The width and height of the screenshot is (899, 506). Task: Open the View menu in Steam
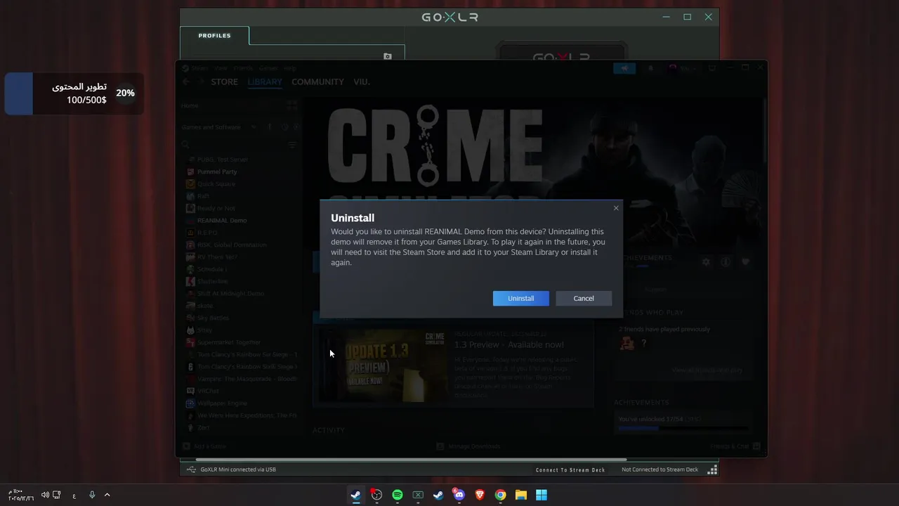221,68
